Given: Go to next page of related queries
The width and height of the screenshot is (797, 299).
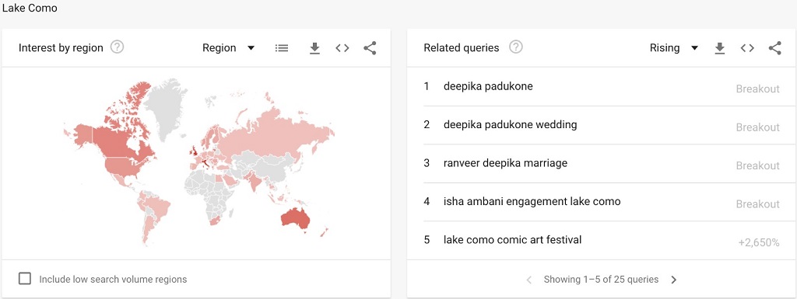Looking at the screenshot, I should click(x=673, y=280).
